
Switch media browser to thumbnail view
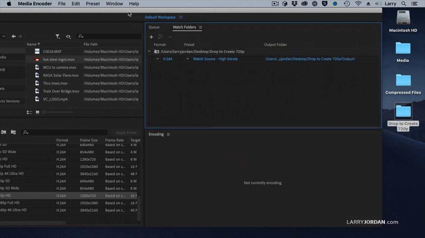click(37, 112)
